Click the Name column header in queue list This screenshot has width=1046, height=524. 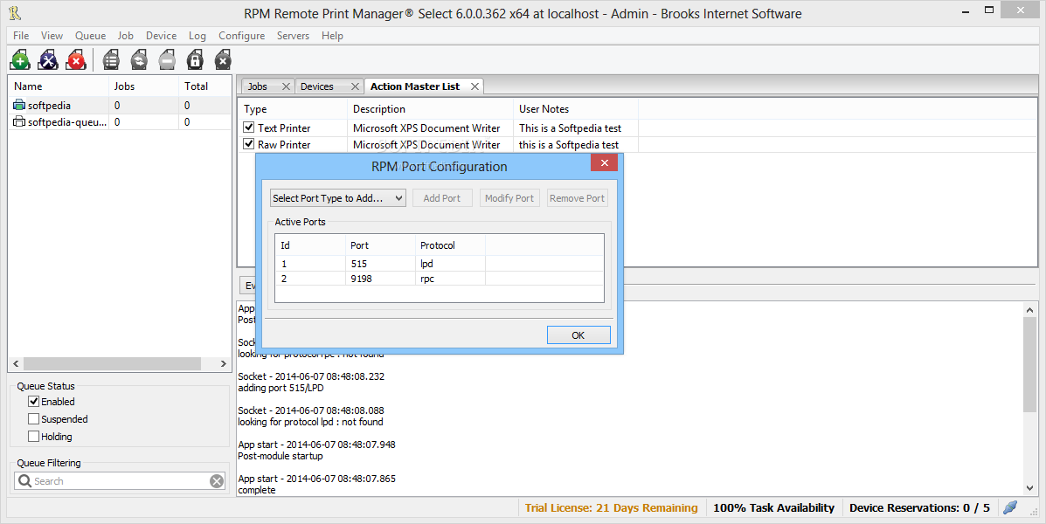tap(59, 86)
